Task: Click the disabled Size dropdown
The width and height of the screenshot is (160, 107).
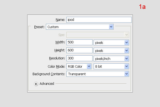Action: point(98,35)
